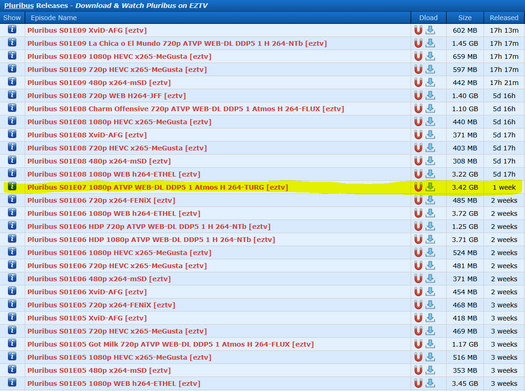
Task: Click magnet for S01E07 1080p TURG row
Action: [x=418, y=187]
